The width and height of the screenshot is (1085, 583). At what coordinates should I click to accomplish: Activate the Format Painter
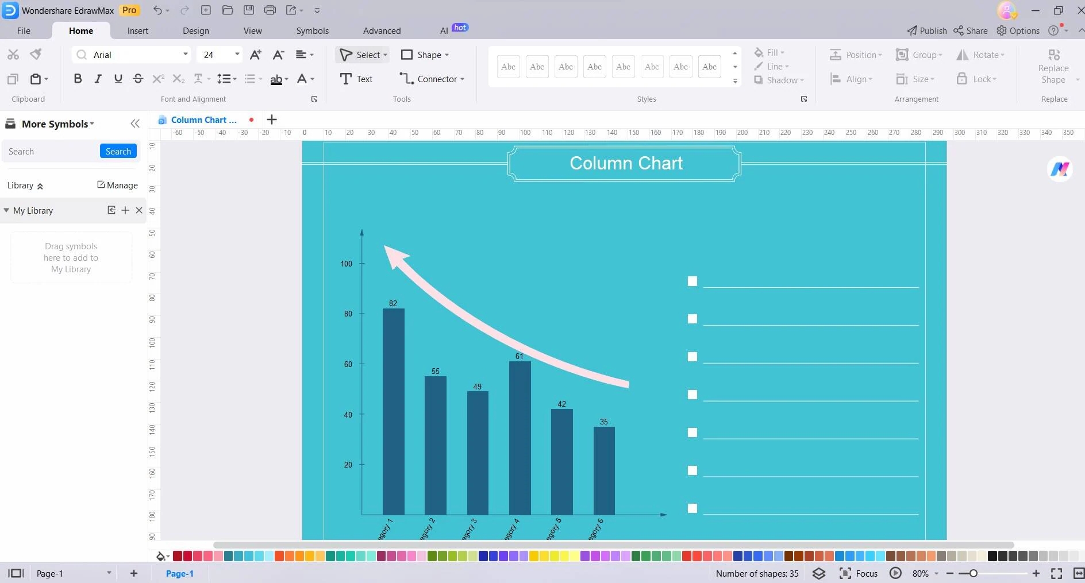pos(35,54)
